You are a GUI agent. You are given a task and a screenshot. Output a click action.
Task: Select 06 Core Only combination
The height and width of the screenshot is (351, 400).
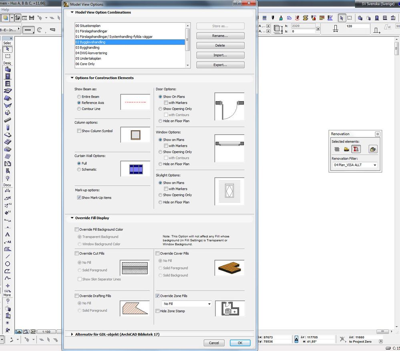pyautogui.click(x=130, y=64)
